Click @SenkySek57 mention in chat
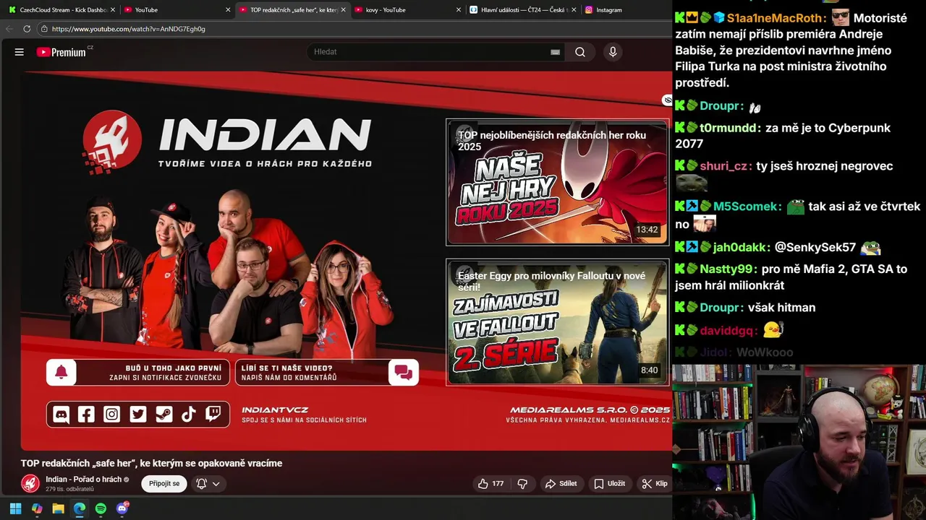 coord(815,247)
